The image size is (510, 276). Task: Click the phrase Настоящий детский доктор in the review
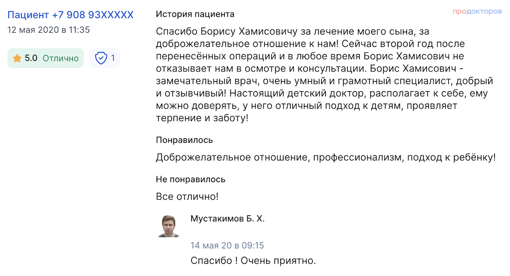click(x=298, y=93)
